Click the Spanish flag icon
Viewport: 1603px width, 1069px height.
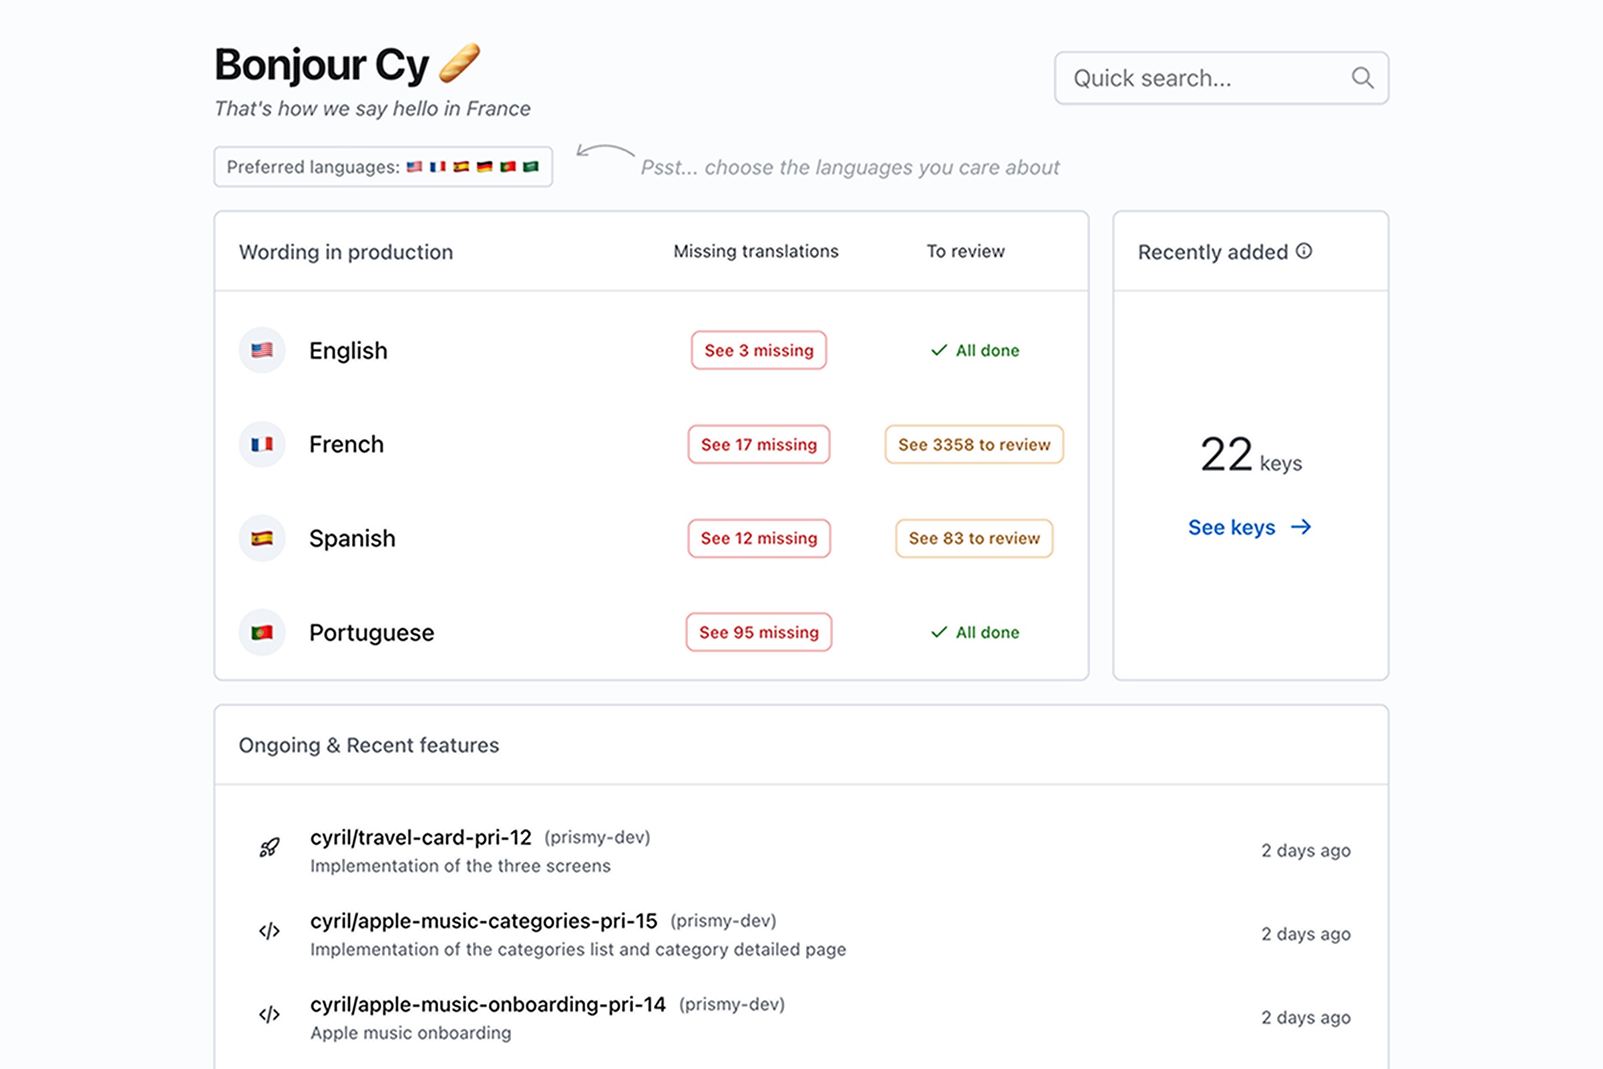262,539
